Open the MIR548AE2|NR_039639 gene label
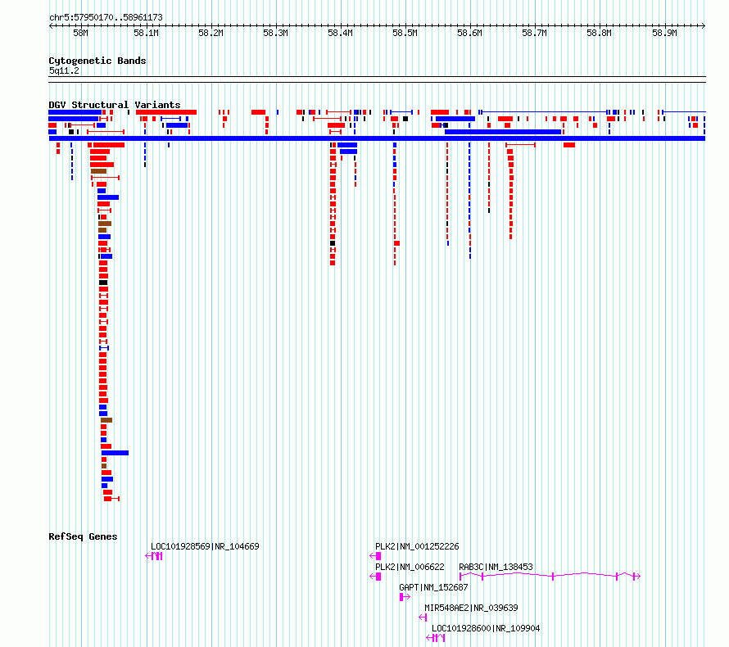 pos(471,608)
